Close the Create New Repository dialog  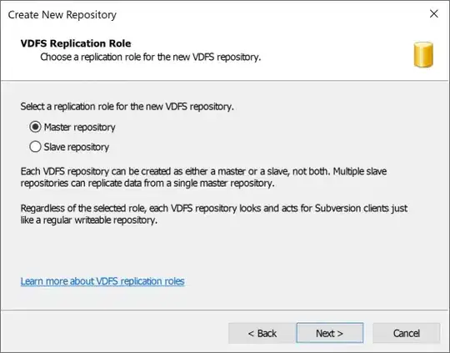pyautogui.click(x=434, y=13)
